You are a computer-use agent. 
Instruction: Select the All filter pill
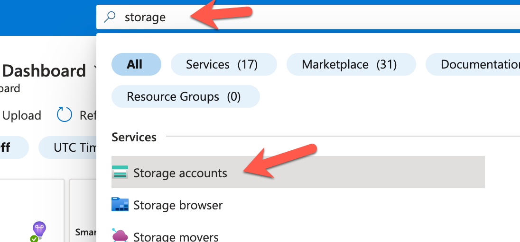tap(136, 64)
